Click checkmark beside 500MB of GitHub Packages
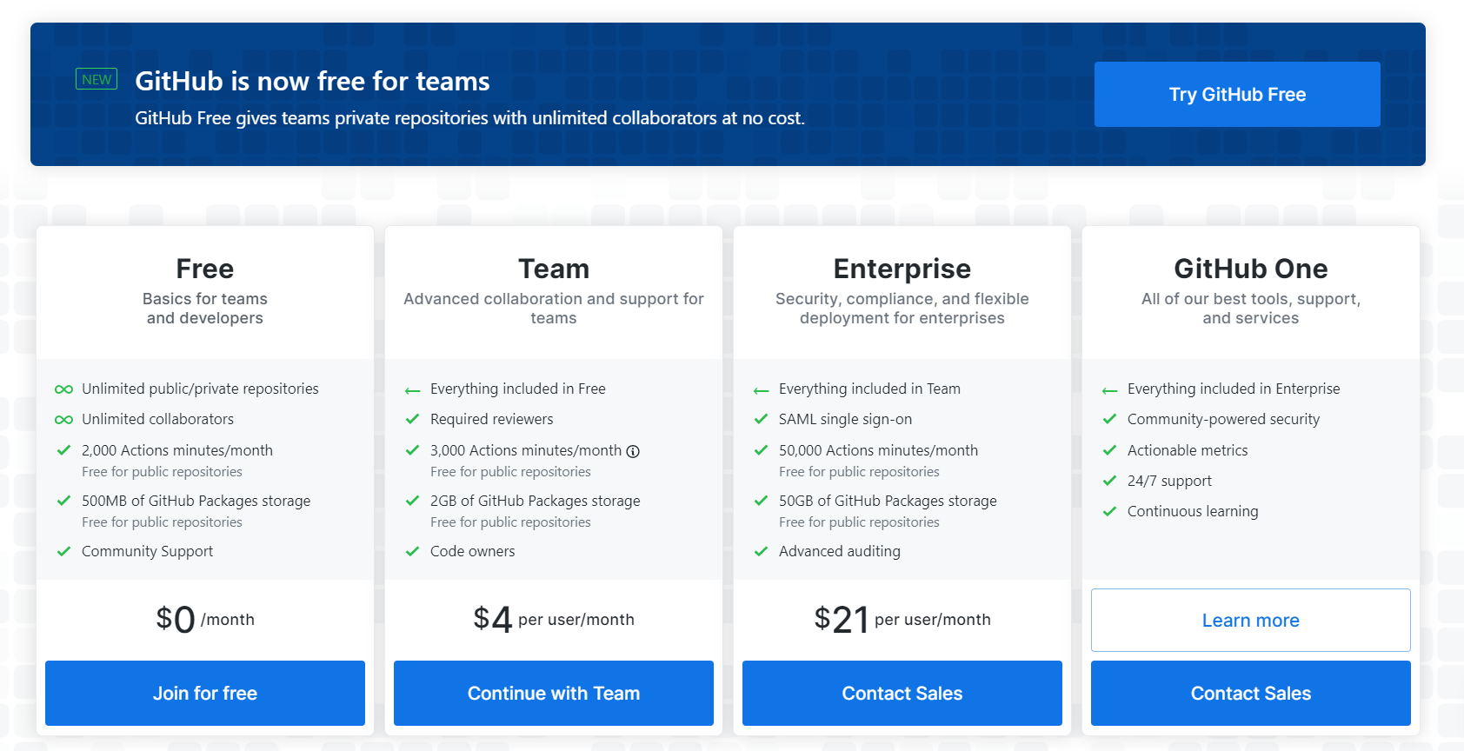1464x751 pixels. (x=63, y=501)
